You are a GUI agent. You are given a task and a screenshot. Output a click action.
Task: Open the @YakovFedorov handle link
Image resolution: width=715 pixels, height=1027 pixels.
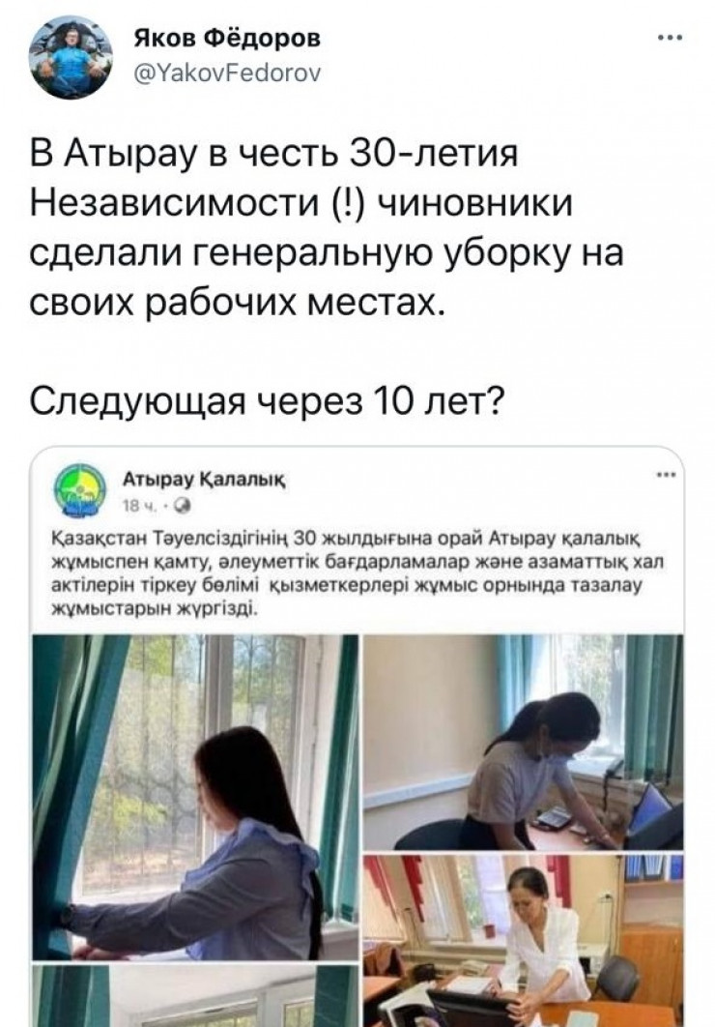pyautogui.click(x=227, y=73)
